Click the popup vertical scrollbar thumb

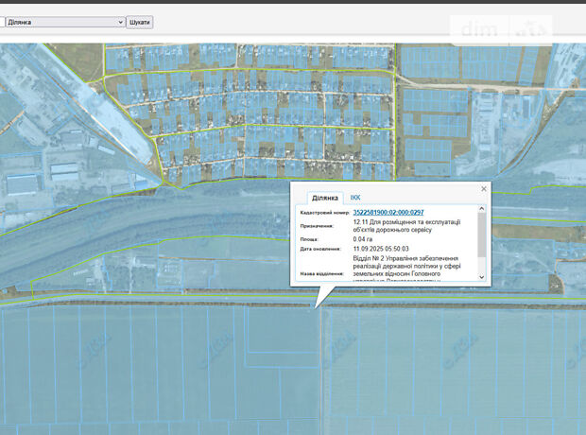pyautogui.click(x=482, y=235)
